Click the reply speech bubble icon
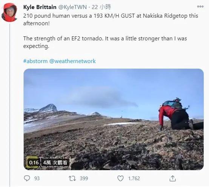Image resolution: width=209 pixels, height=187 pixels. pyautogui.click(x=27, y=178)
